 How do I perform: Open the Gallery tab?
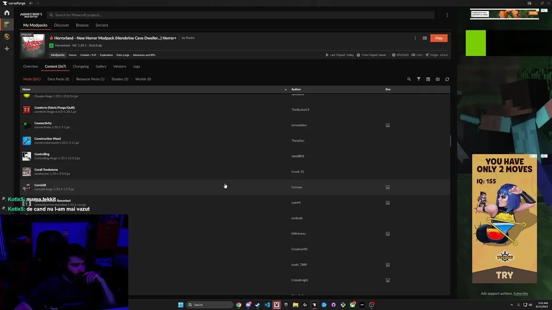101,67
